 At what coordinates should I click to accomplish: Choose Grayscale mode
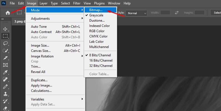100,15
